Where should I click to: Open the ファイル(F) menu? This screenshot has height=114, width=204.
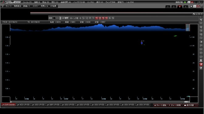[27, 2]
